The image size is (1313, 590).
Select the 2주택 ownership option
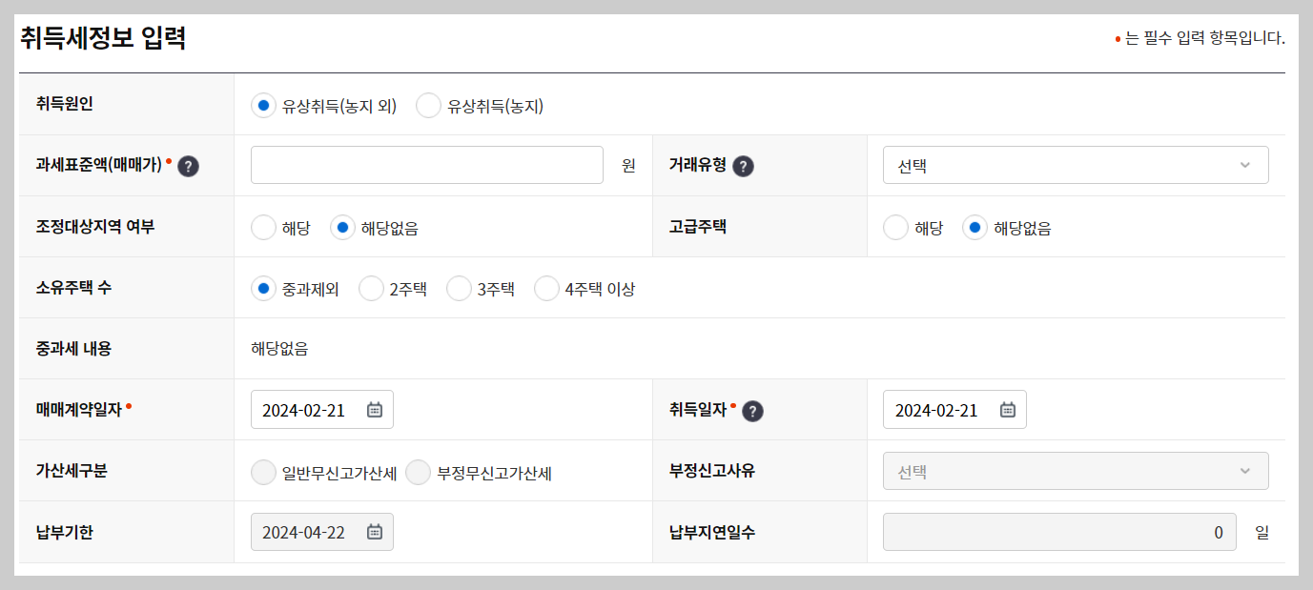pos(371,288)
